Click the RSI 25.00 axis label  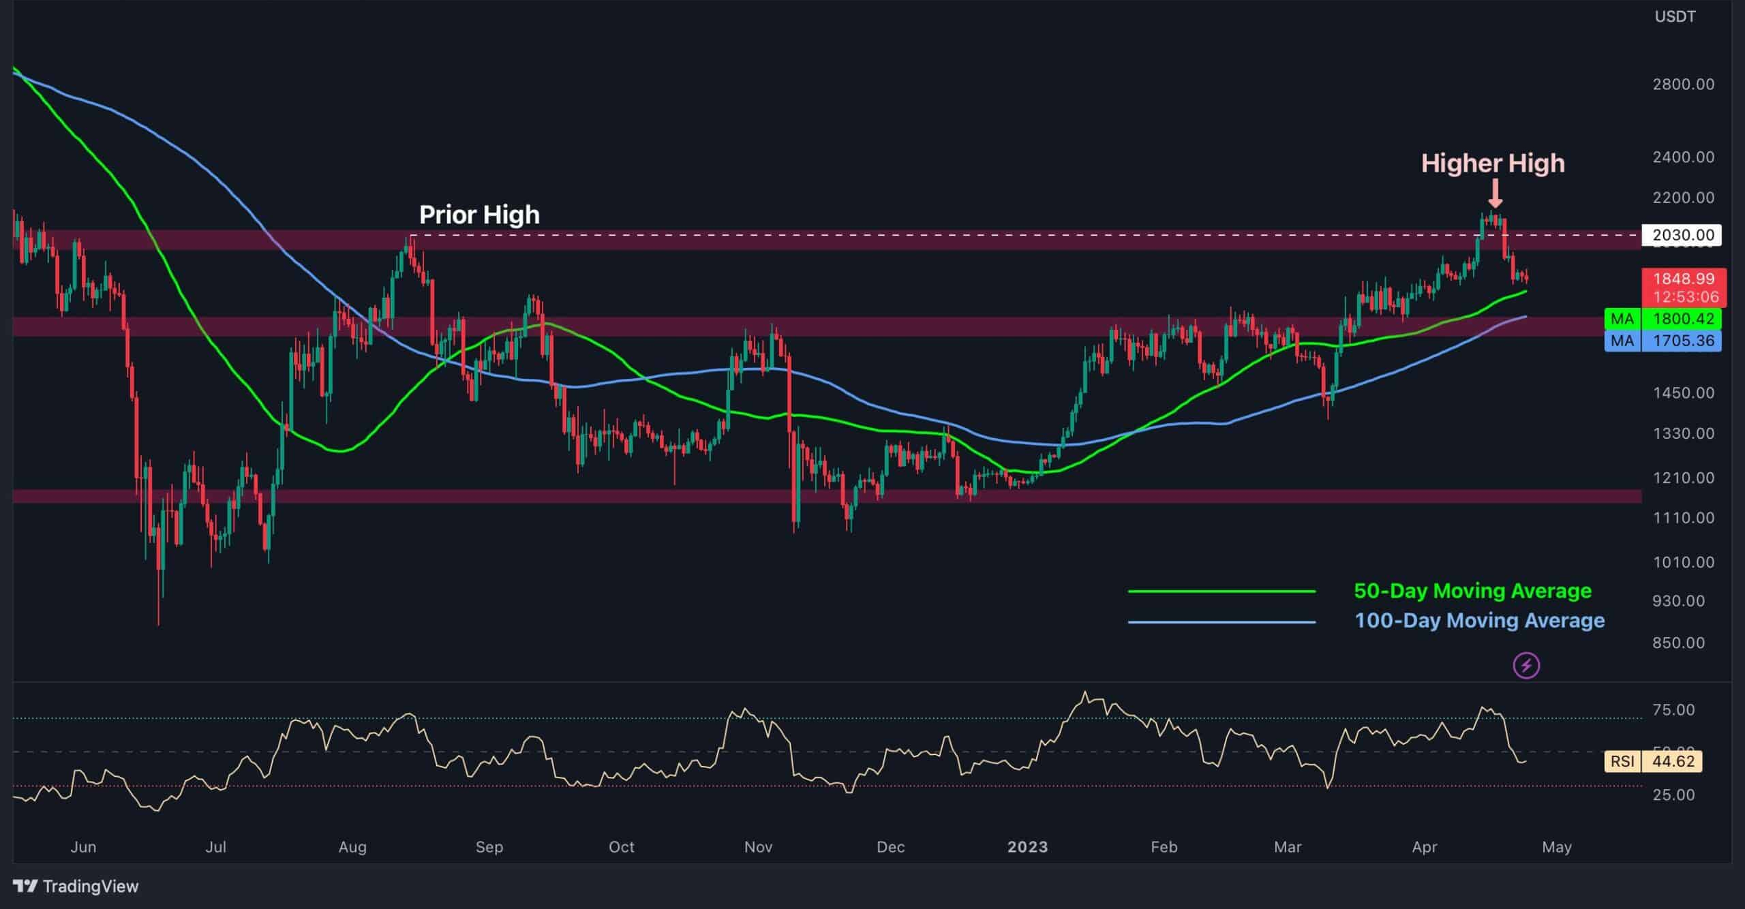tap(1673, 795)
